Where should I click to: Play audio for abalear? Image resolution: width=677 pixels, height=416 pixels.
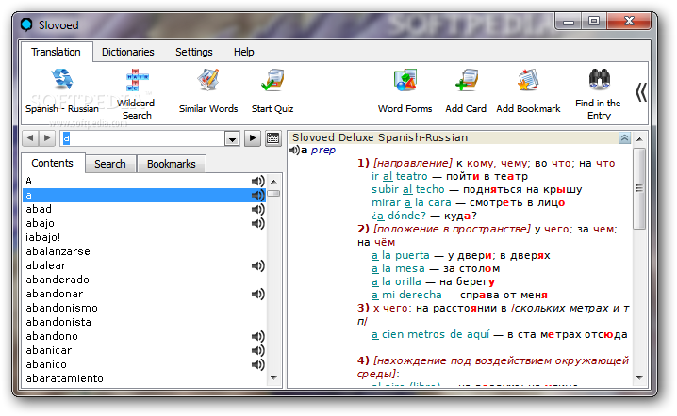tap(257, 266)
